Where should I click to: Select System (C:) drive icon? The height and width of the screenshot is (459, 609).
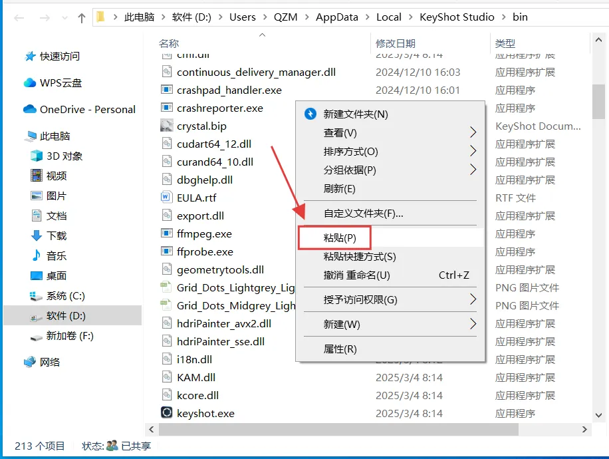[x=37, y=296]
